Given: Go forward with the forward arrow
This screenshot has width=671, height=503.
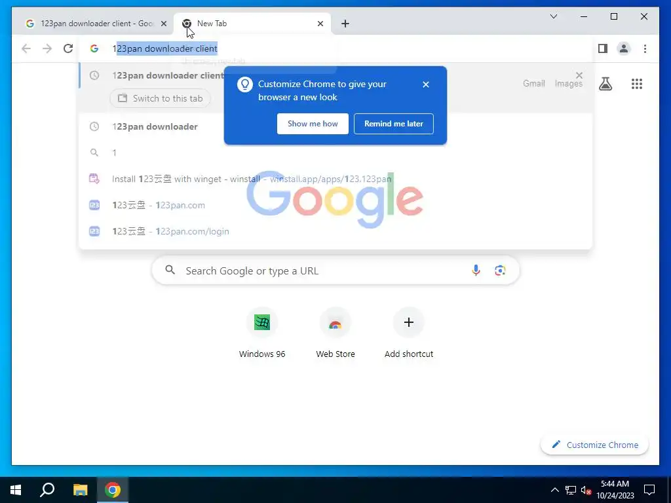Looking at the screenshot, I should pos(47,48).
